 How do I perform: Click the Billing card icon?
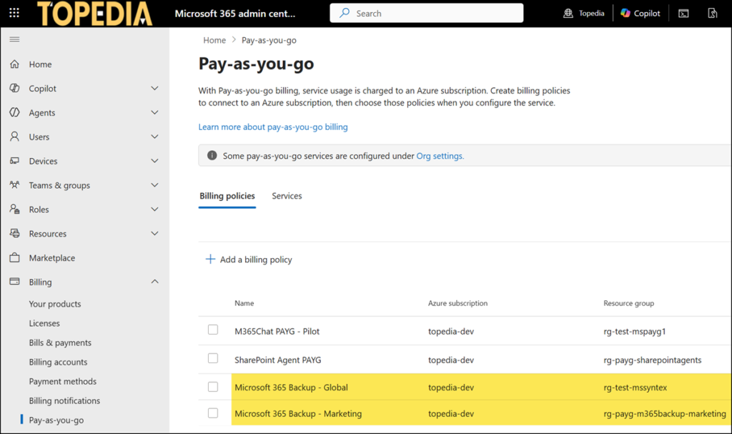pyautogui.click(x=14, y=282)
